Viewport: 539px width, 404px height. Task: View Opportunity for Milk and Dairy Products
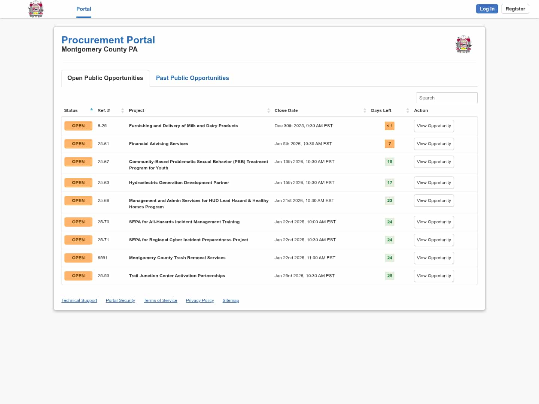click(x=433, y=126)
